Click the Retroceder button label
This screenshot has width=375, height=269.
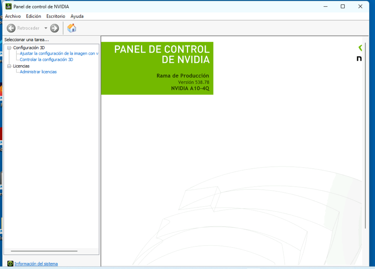(x=28, y=28)
